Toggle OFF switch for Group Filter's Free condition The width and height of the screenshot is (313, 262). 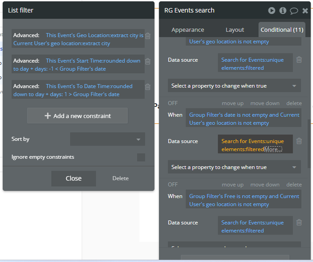coord(173,185)
